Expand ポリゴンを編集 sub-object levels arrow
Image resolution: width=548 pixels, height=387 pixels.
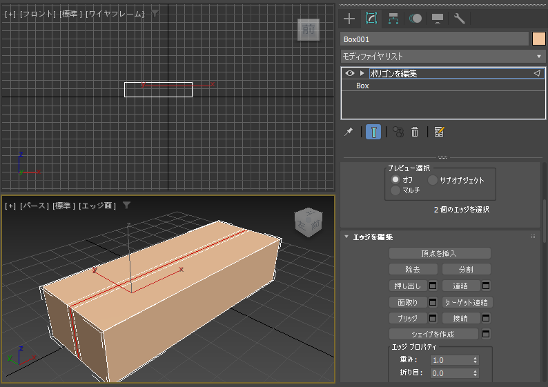[362, 73]
